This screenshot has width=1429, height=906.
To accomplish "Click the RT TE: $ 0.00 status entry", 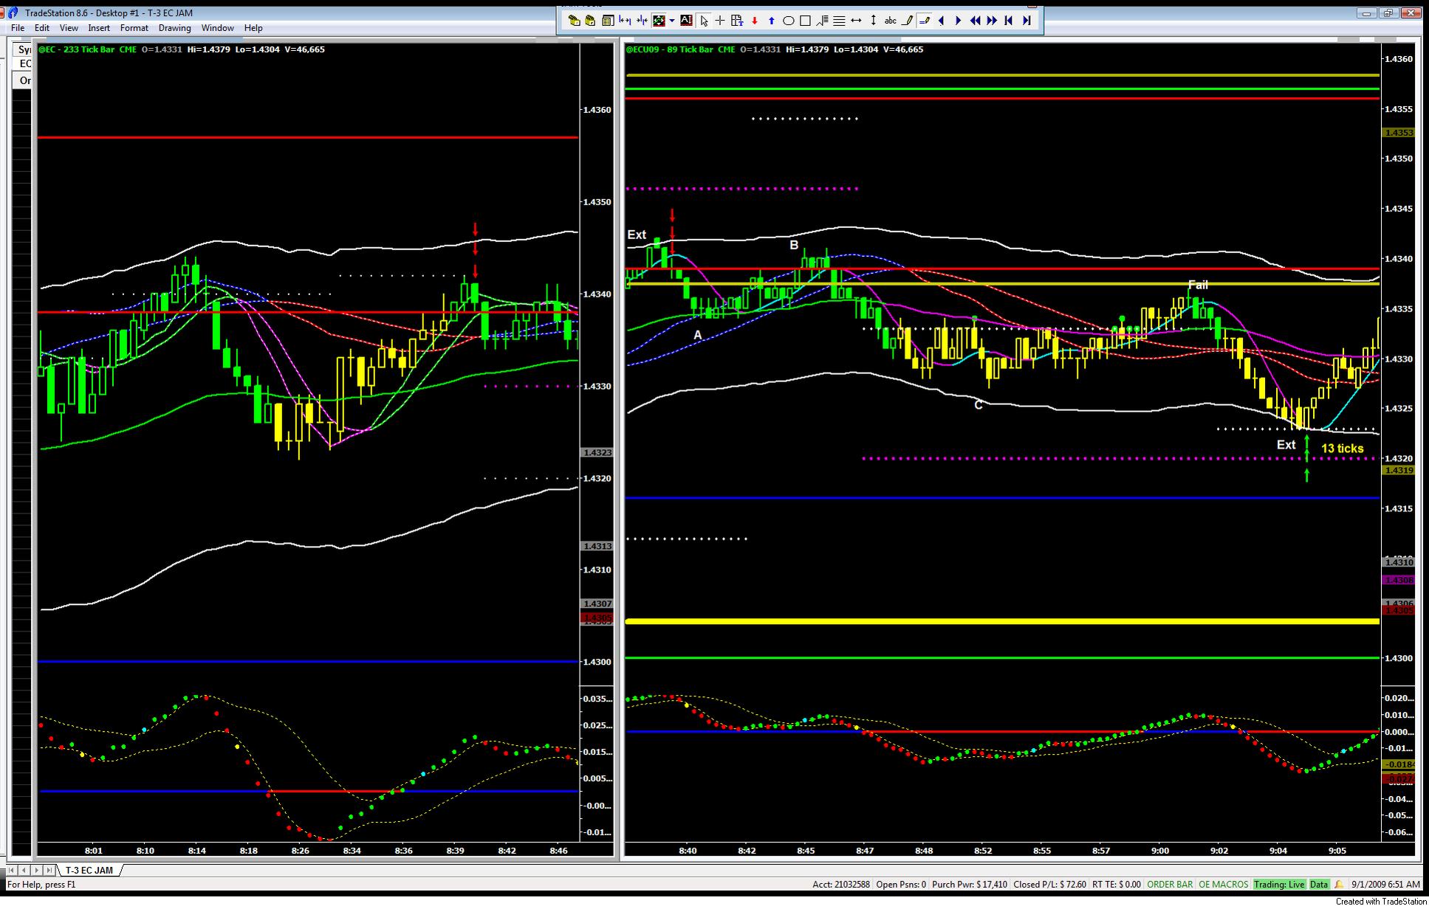I will click(1116, 885).
